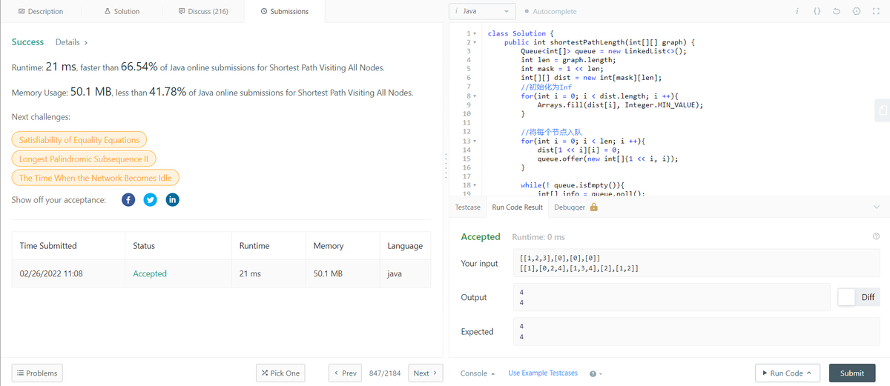This screenshot has width=890, height=386.
Task: Select the Run Code Result tab
Action: [x=518, y=207]
